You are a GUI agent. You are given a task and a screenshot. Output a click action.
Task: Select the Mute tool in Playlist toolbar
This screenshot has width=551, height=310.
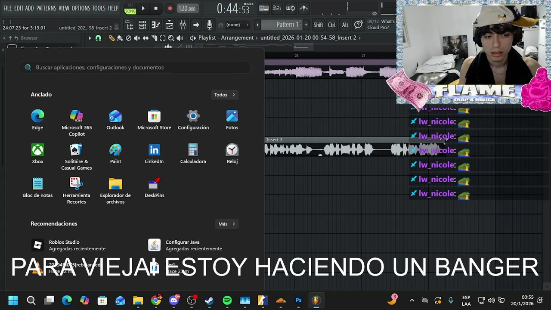click(137, 38)
